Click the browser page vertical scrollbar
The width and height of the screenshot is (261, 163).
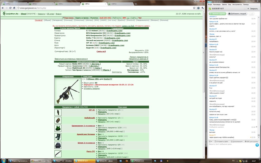tap(204, 52)
